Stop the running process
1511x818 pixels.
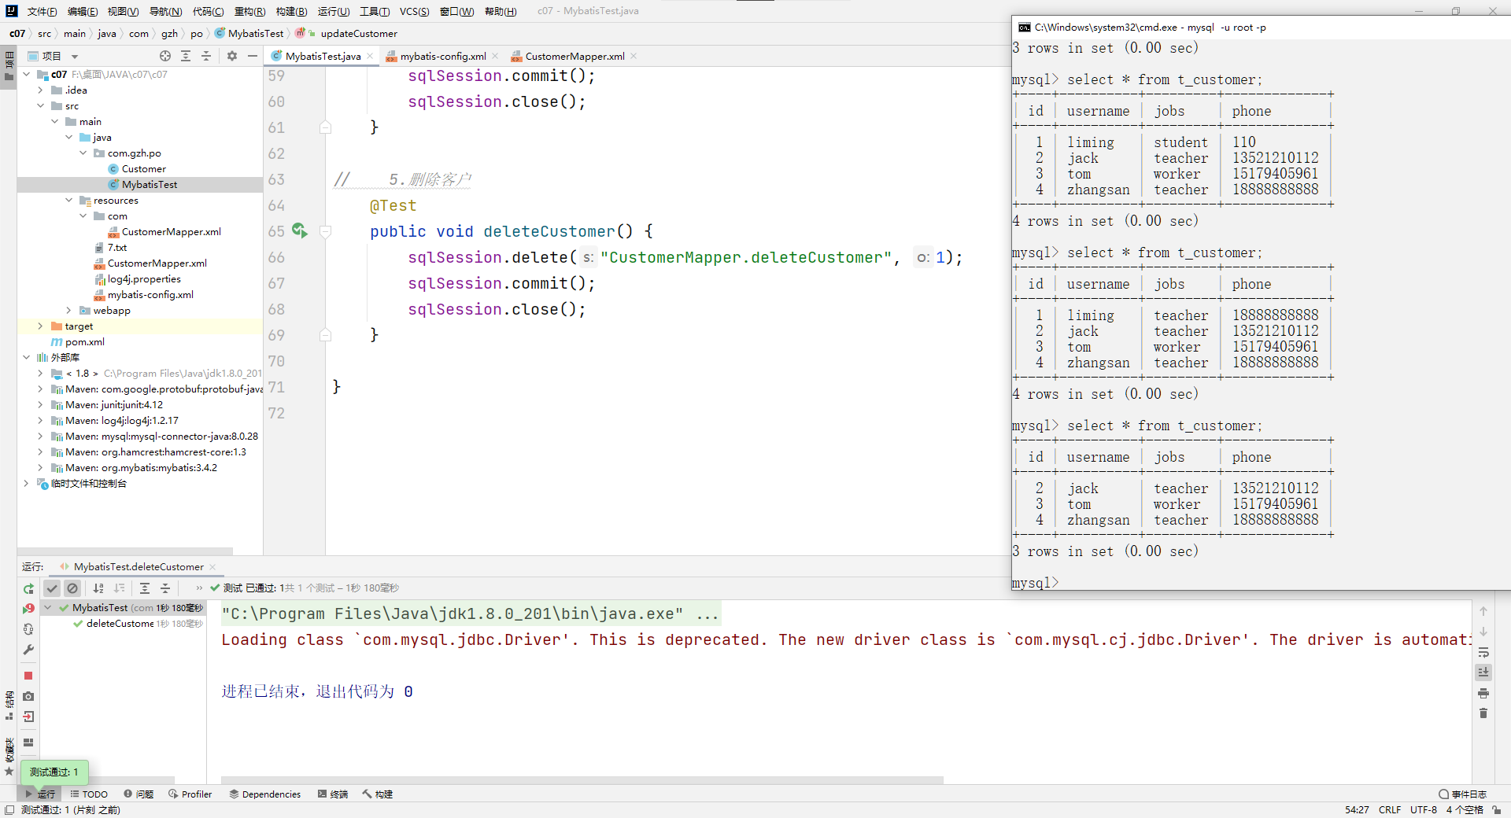tap(28, 676)
